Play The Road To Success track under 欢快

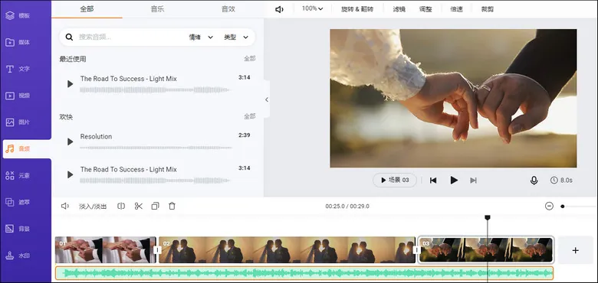(70, 174)
